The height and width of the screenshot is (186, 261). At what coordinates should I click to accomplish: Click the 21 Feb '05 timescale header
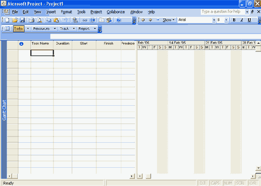pos(223,43)
